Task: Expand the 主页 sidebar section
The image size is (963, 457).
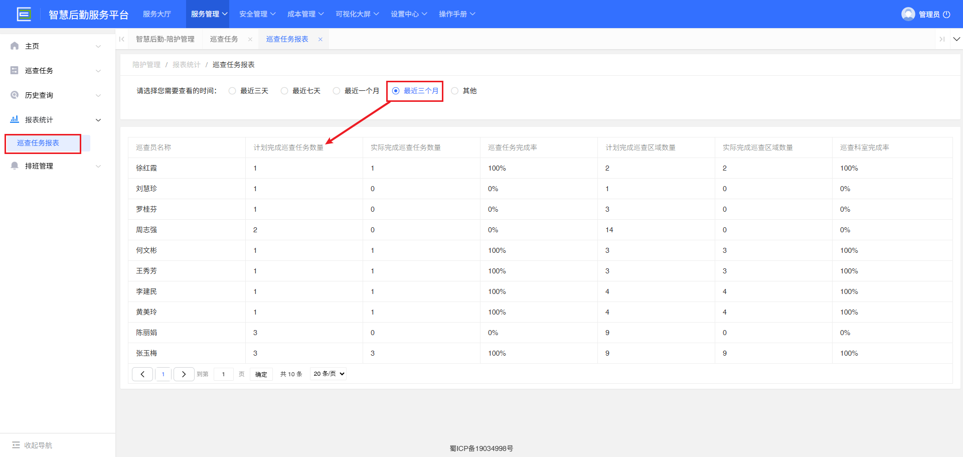Action: 98,46
